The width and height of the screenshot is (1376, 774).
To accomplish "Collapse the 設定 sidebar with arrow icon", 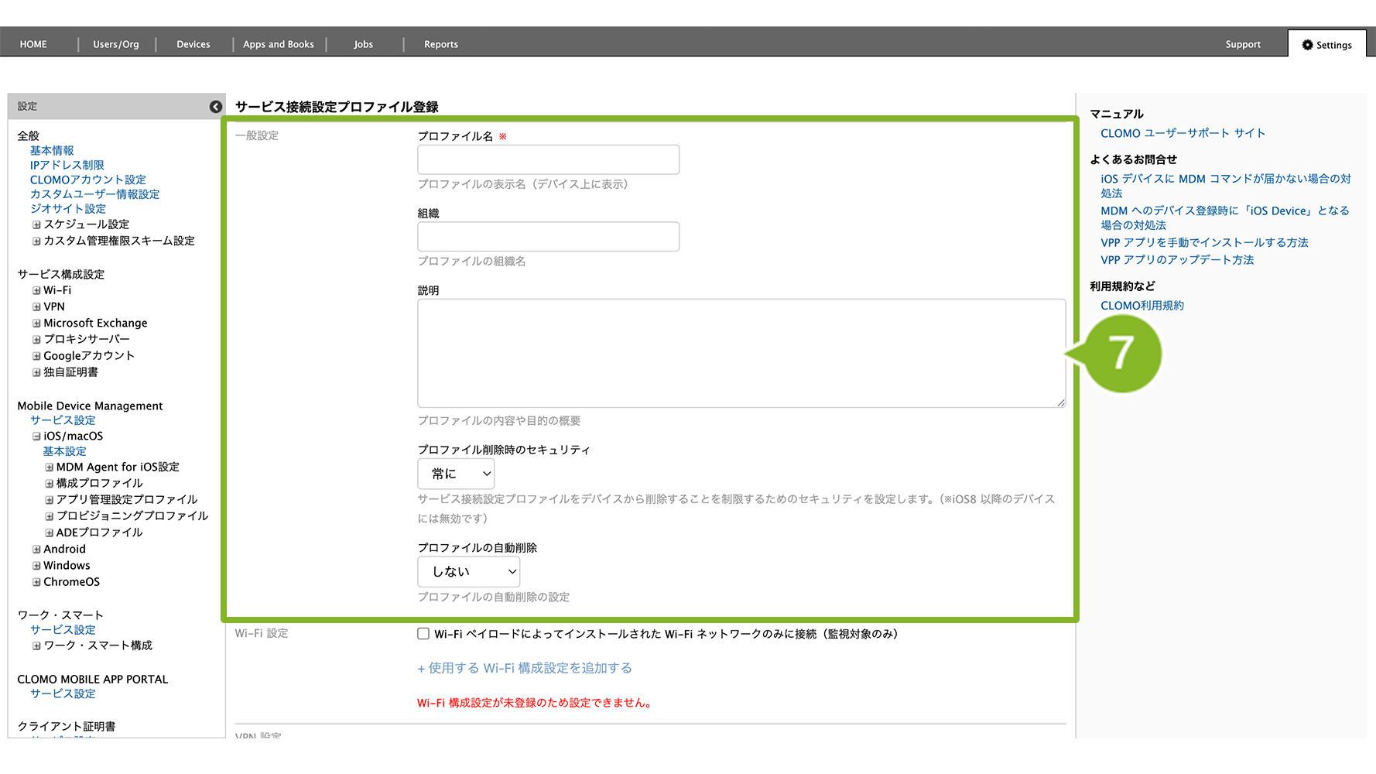I will 216,107.
